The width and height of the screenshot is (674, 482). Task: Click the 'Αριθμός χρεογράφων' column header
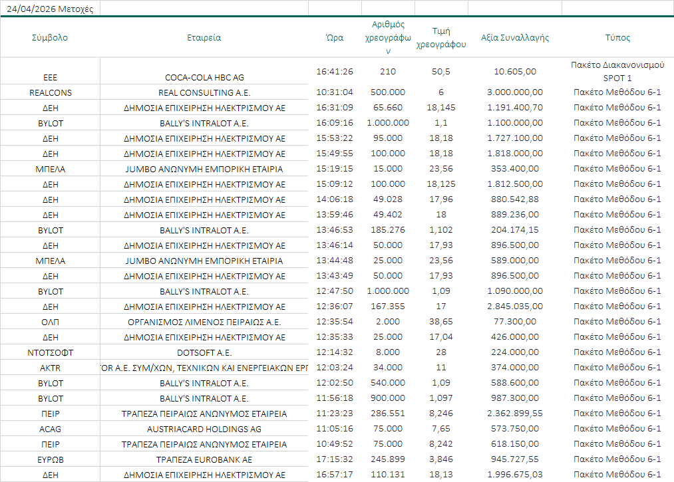[x=389, y=38]
